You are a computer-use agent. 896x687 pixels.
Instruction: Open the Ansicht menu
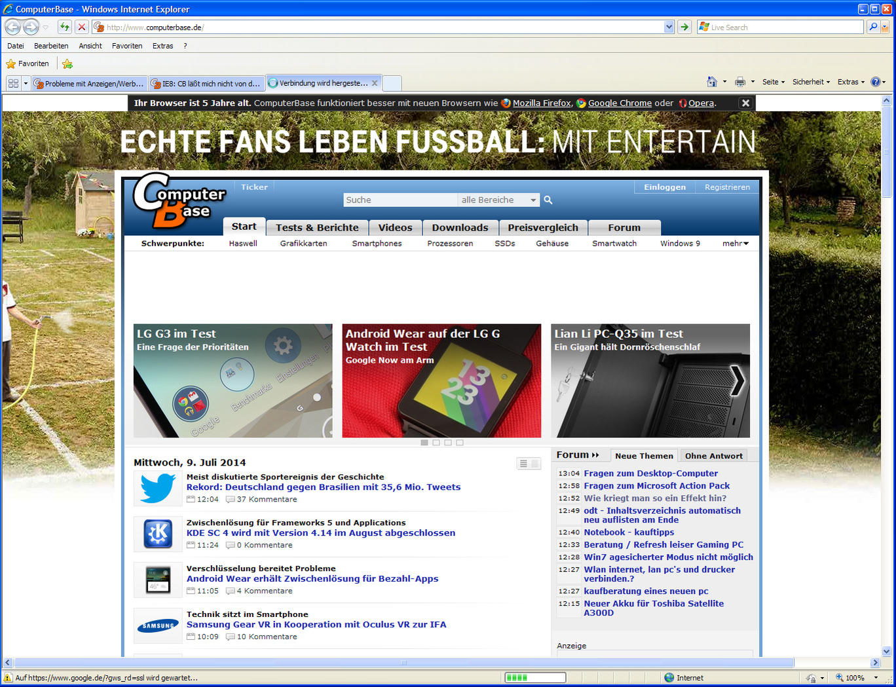90,46
